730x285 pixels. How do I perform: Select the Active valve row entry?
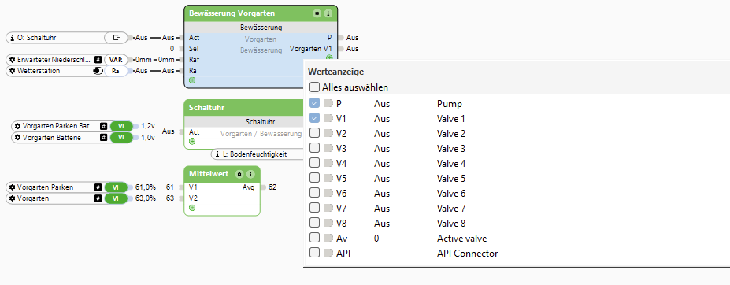click(x=461, y=239)
